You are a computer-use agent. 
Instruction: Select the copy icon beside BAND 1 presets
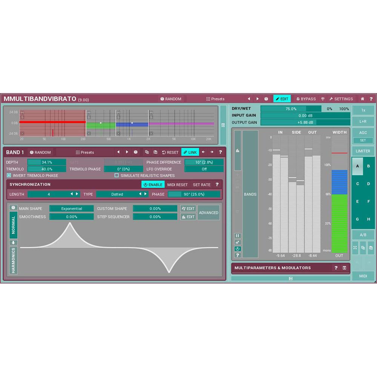[x=147, y=152]
